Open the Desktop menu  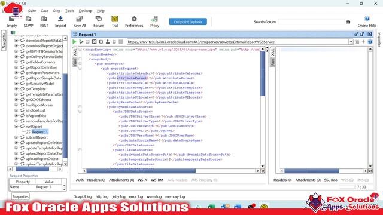tap(86, 11)
